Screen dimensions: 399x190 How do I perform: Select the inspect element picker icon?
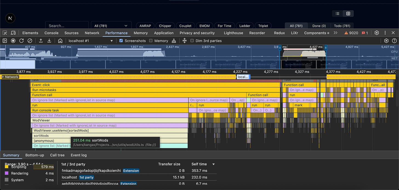5,33
